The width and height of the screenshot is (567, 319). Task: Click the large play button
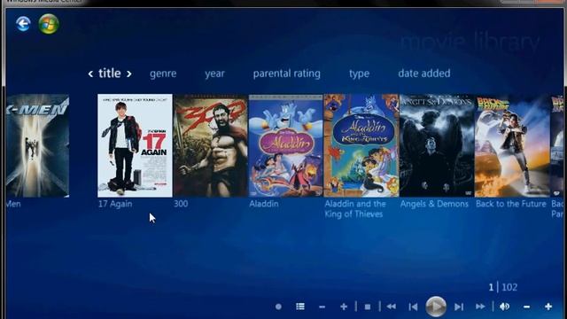[x=436, y=307]
